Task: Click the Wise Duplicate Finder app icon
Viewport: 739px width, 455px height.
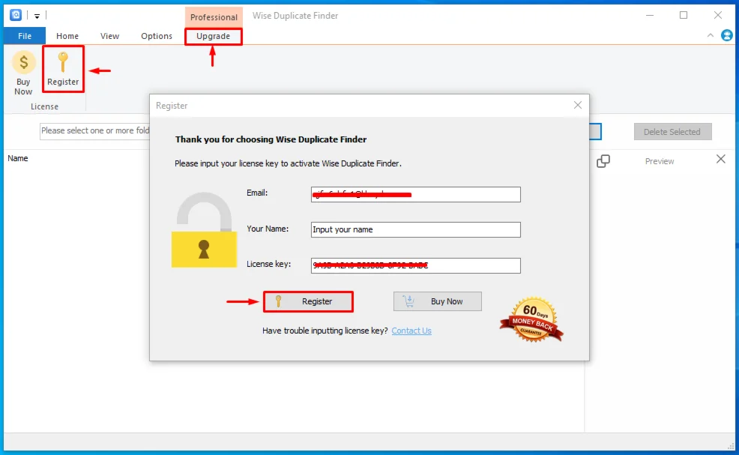Action: pyautogui.click(x=16, y=15)
